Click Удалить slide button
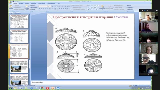The width and height of the screenshot is (160, 90). tap(32, 9)
